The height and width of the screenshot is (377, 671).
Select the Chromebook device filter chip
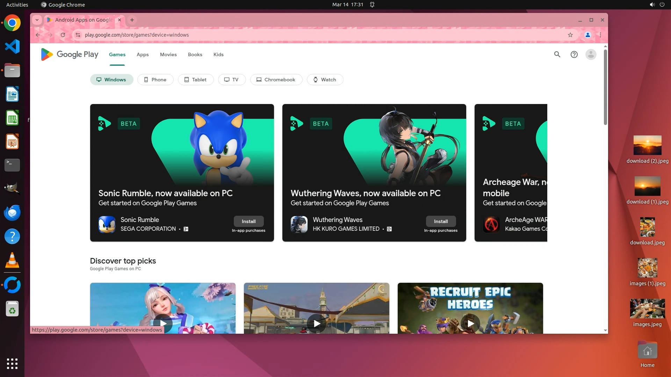276,80
